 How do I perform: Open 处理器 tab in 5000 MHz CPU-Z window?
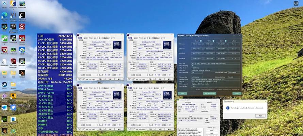130,88
